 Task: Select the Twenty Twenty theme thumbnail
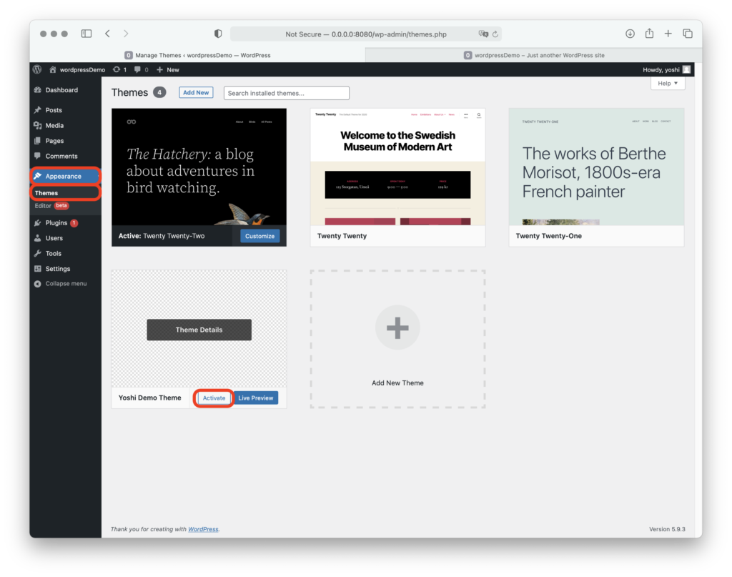pyautogui.click(x=397, y=167)
